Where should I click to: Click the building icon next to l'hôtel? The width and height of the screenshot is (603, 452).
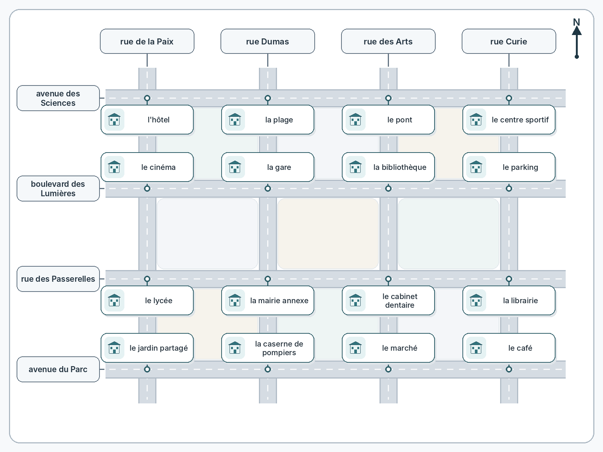(114, 120)
